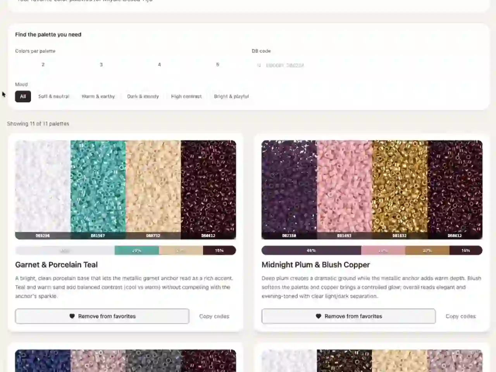496x372 pixels.
Task: Enable the Dark & moody mood filter
Action: click(143, 96)
